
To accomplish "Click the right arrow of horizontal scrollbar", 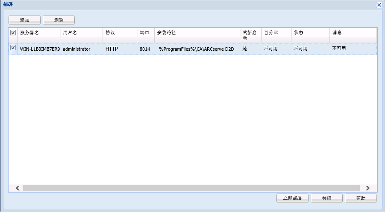I will pos(367,188).
